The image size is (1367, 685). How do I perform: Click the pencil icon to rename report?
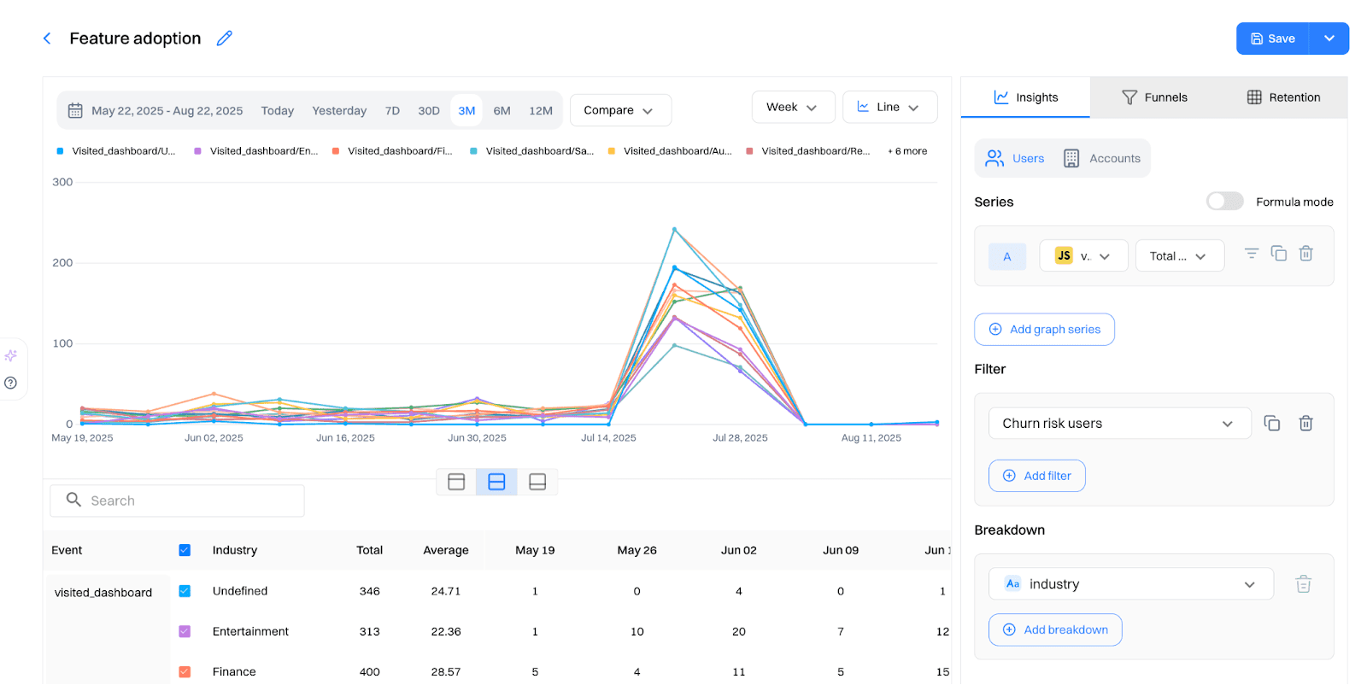[x=225, y=38]
